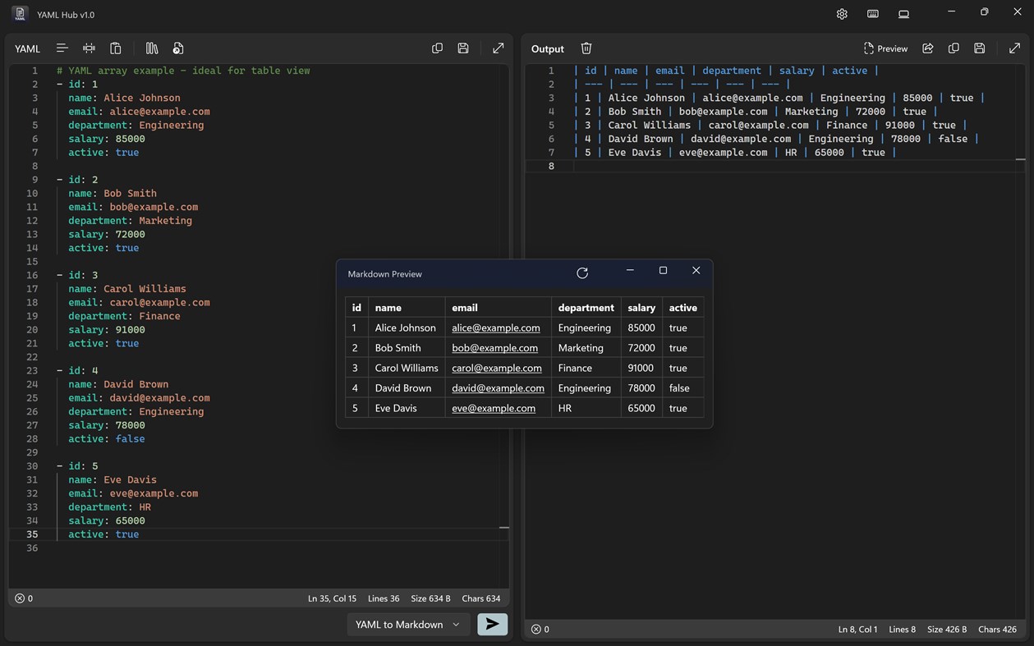The width and height of the screenshot is (1034, 646).
Task: Click the share/export icon in Output toolbar
Action: click(x=927, y=48)
